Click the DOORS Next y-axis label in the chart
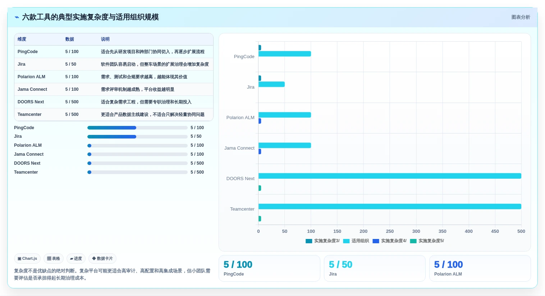The height and width of the screenshot is (296, 545). pos(241,179)
